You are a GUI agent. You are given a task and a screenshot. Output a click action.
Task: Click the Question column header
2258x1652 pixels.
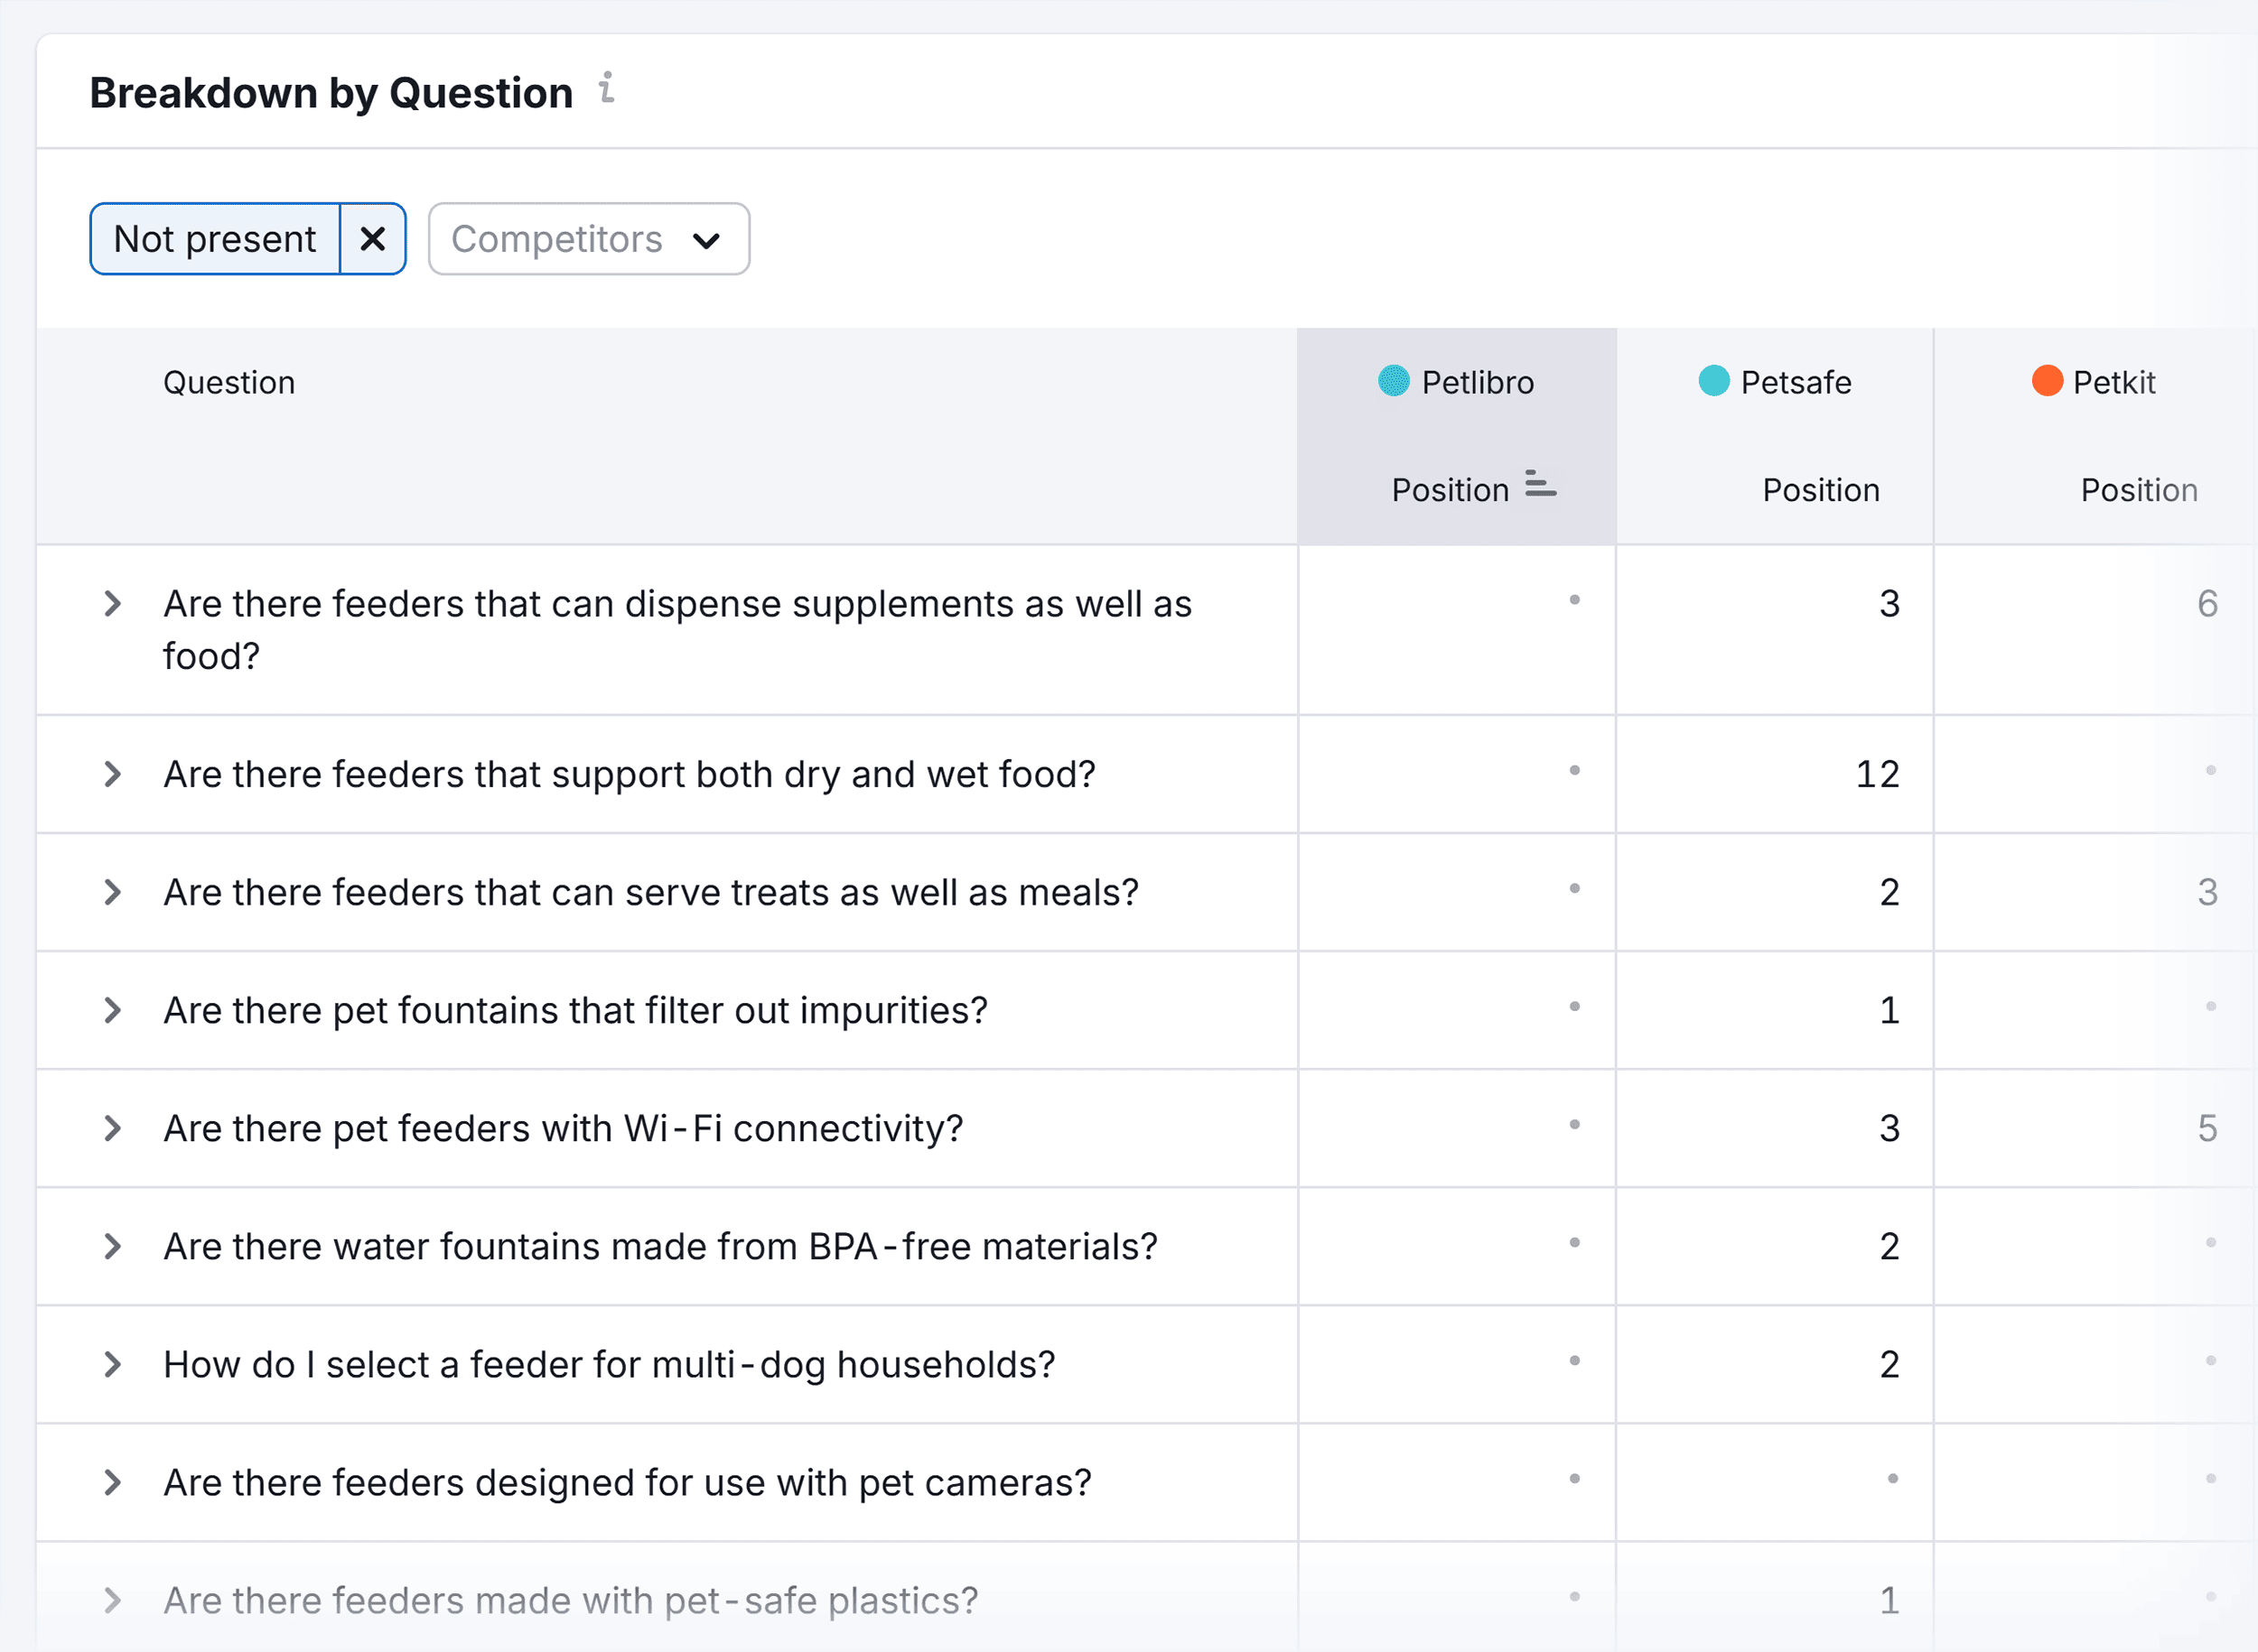[229, 381]
